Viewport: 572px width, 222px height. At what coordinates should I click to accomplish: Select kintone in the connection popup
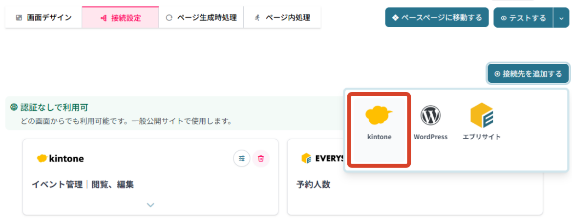click(379, 124)
